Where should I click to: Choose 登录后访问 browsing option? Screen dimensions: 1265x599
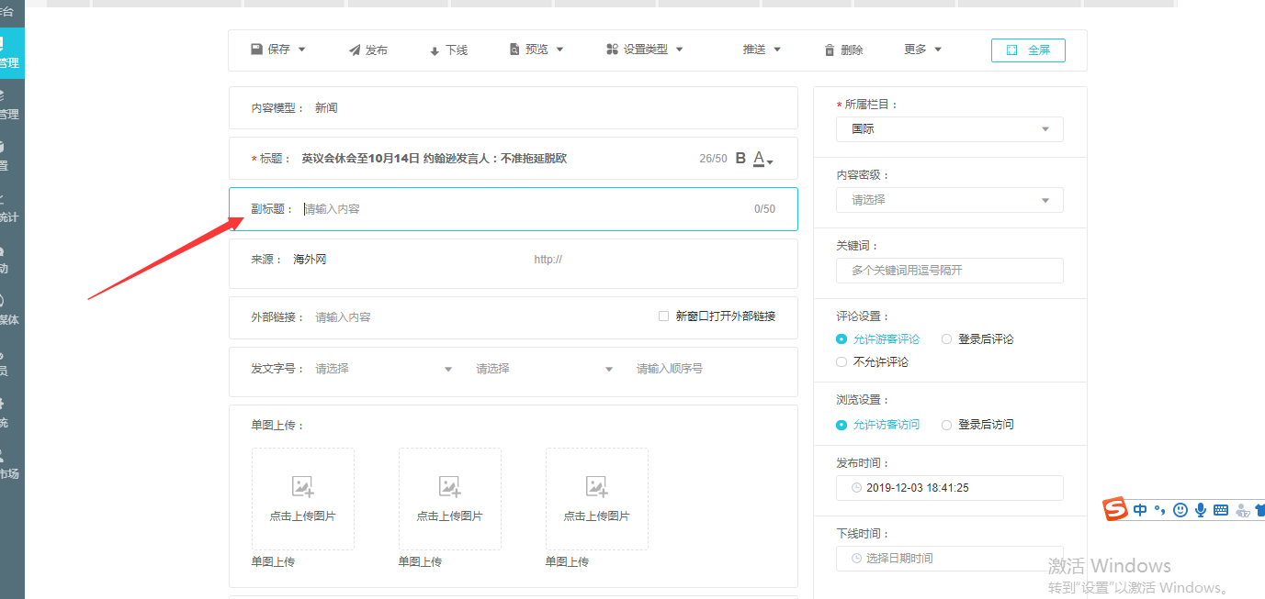pos(947,425)
